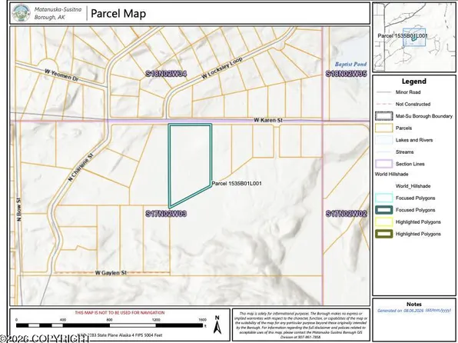The height and width of the screenshot is (343, 458).
Task: Click the dark teal Focused Polygons swatch
Action: [x=383, y=210]
